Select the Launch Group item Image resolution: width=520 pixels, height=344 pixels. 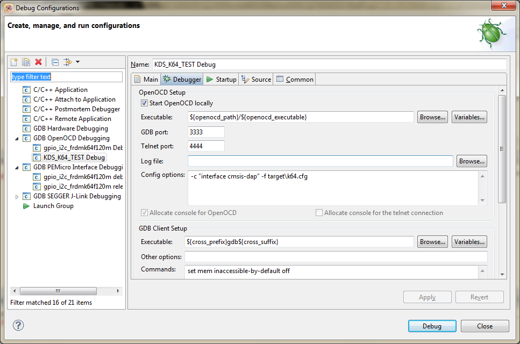[53, 206]
